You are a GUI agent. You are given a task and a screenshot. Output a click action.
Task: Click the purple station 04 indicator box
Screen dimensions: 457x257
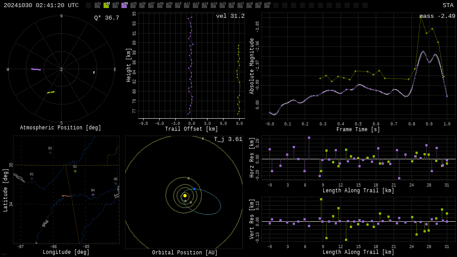click(124, 5)
